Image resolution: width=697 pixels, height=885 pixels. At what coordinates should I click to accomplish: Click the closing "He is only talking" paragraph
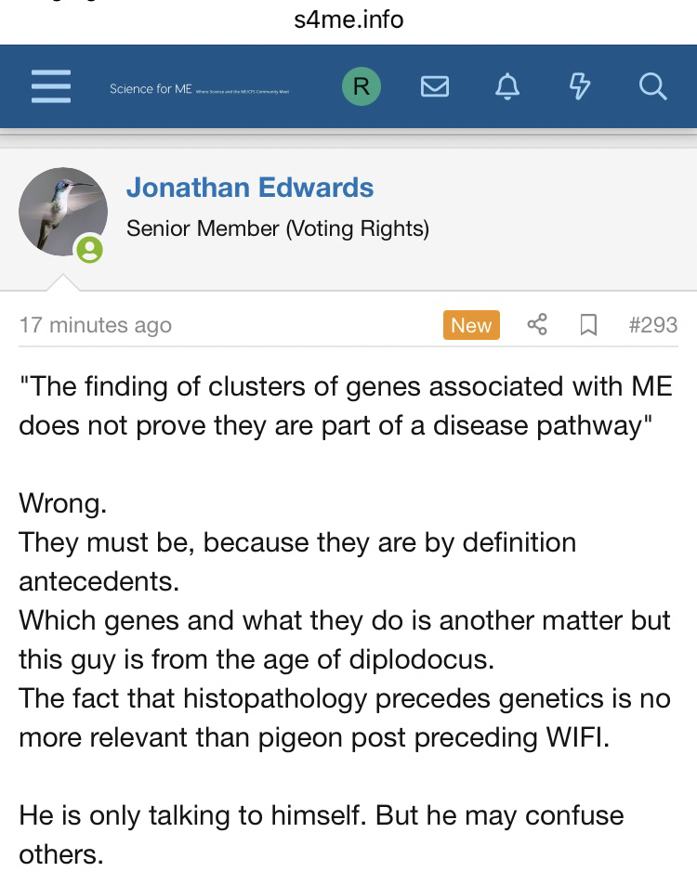(321, 834)
